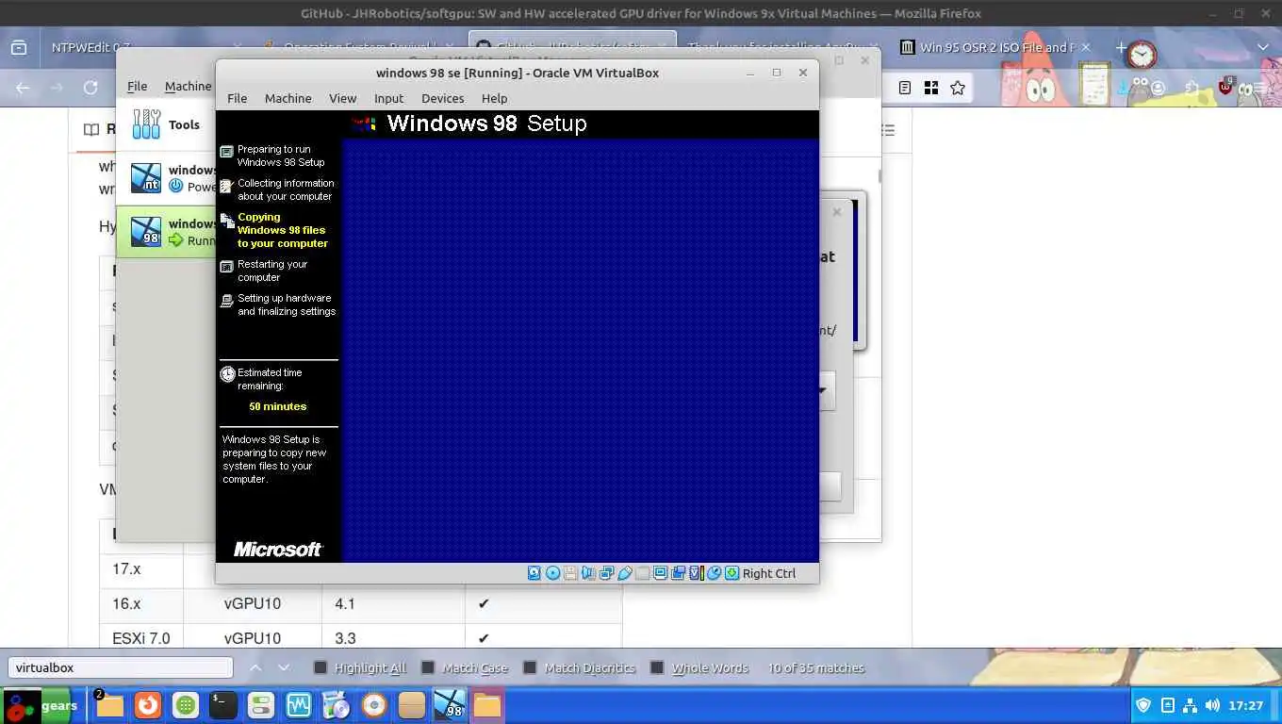1282x724 pixels.
Task: Open File menu in VirtualBox Manager window
Action: point(137,86)
